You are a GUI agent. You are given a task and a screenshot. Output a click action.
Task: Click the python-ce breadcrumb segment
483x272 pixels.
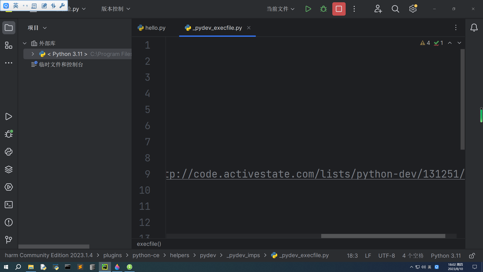pyautogui.click(x=146, y=255)
